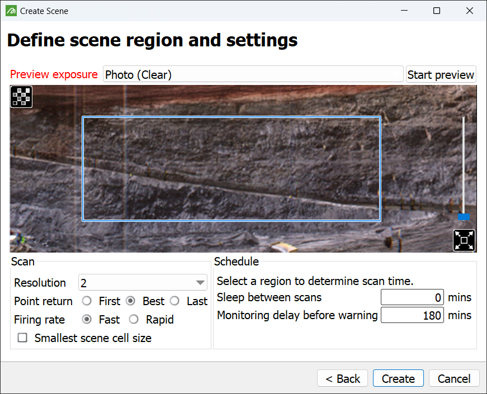Go back with the Back button
This screenshot has width=487, height=394.
(342, 378)
